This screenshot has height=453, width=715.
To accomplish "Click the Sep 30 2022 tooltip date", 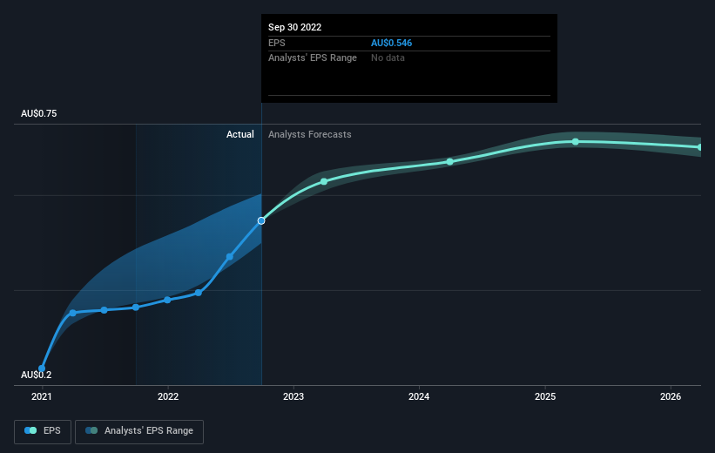I will [x=294, y=27].
